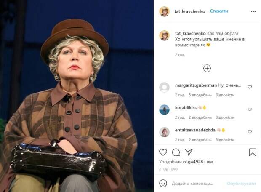Image resolution: width=261 pixels, height=192 pixels.
Task: Like entaltsevanadezhda's comment
Action: 250,131
